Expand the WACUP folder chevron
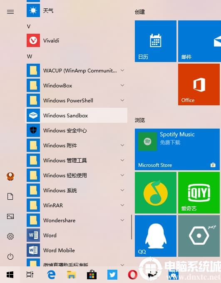The width and height of the screenshot is (221, 283). pos(122,70)
